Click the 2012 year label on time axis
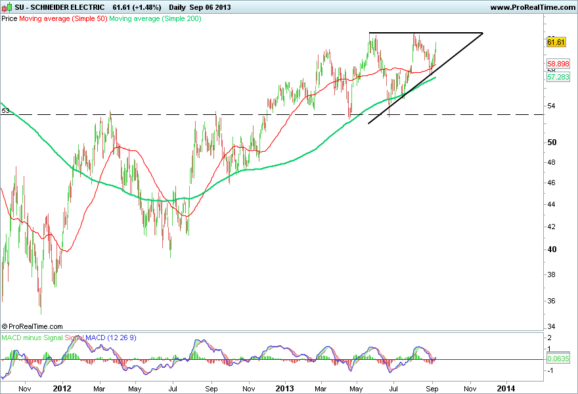The width and height of the screenshot is (578, 394). 62,389
